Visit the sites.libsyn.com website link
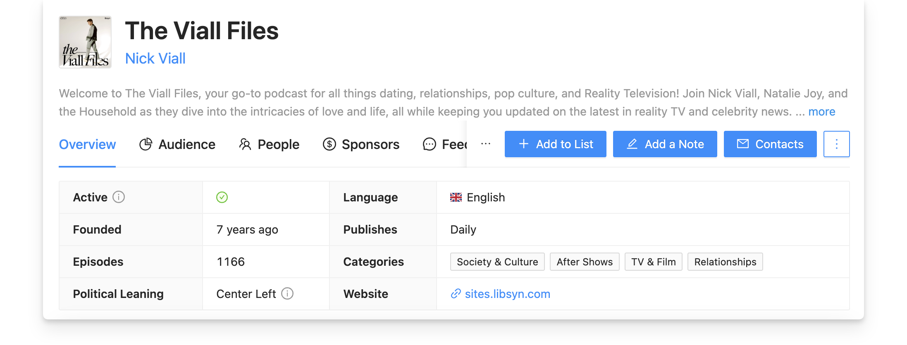The height and width of the screenshot is (345, 907). (x=507, y=294)
